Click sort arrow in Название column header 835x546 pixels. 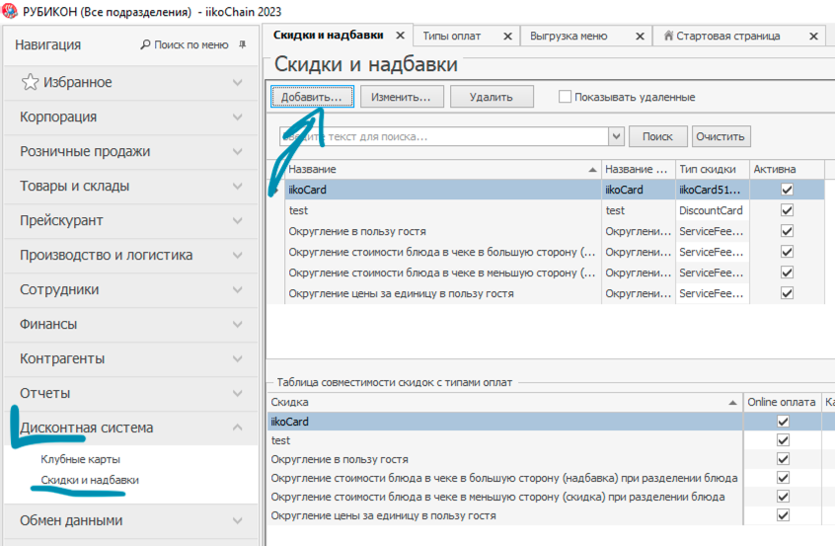coord(592,170)
